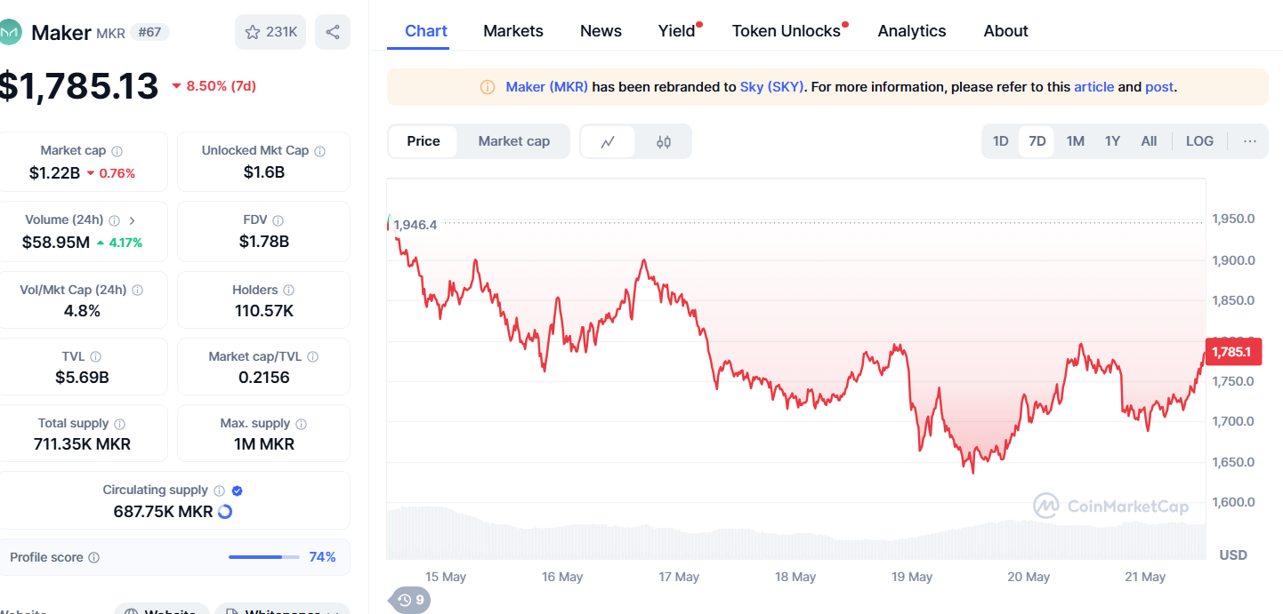Viewport: 1283px width, 614px height.
Task: Open the chart more options ellipsis
Action: click(x=1250, y=141)
